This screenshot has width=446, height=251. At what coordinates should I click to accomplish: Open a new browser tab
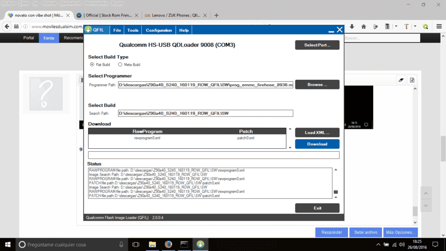(x=217, y=15)
